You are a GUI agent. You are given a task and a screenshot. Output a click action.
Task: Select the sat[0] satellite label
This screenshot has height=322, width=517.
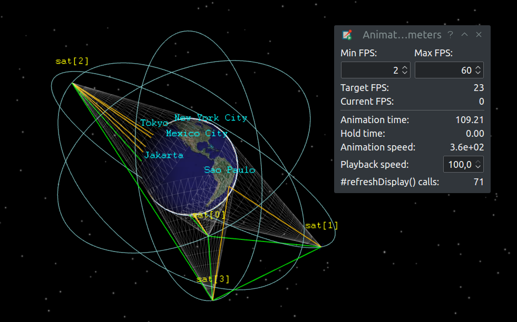pos(209,215)
